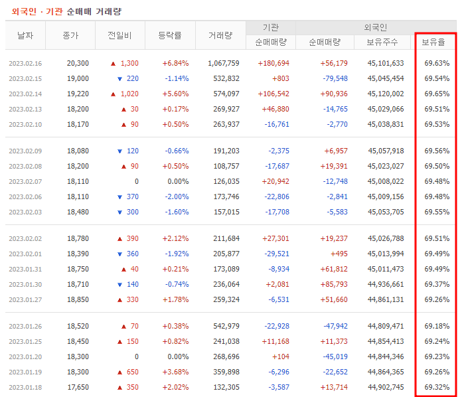The height and width of the screenshot is (397, 464).
Task: Select change rate +2.12%
Action: (175, 239)
